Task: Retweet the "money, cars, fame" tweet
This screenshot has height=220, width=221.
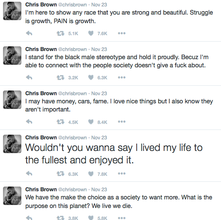Action: pyautogui.click(x=60, y=122)
